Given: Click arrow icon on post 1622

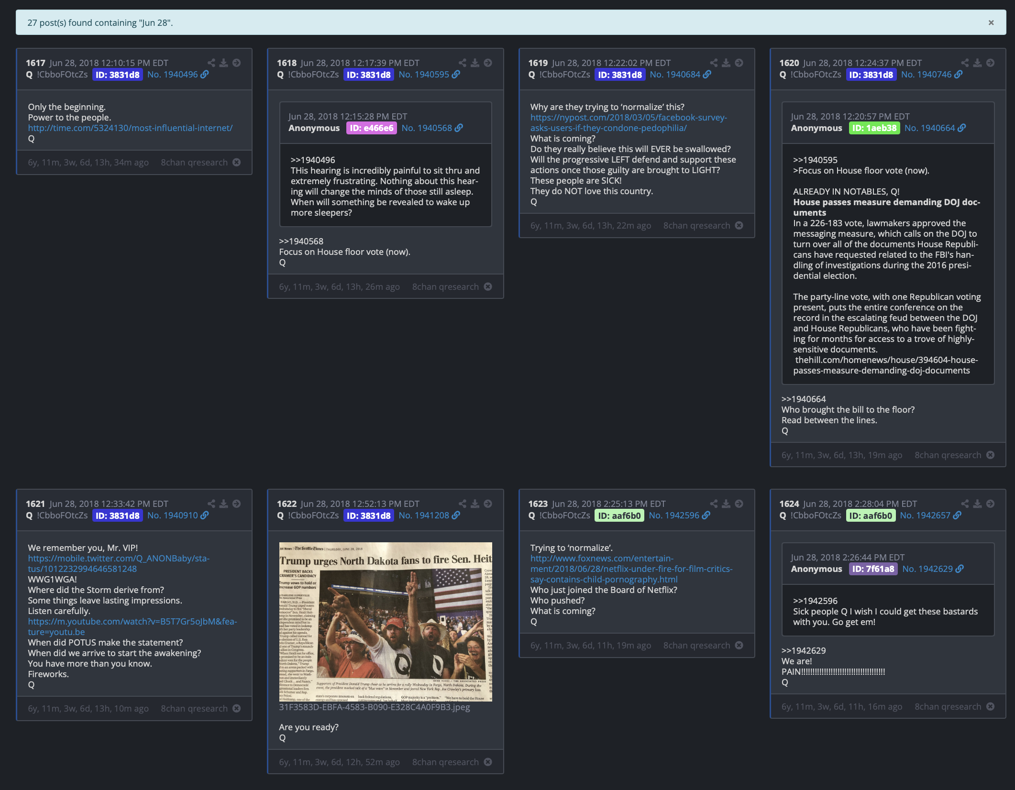Looking at the screenshot, I should (488, 504).
